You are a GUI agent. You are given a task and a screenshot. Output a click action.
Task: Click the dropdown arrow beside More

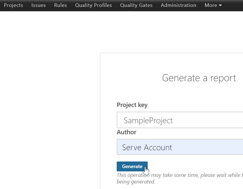pyautogui.click(x=220, y=6)
